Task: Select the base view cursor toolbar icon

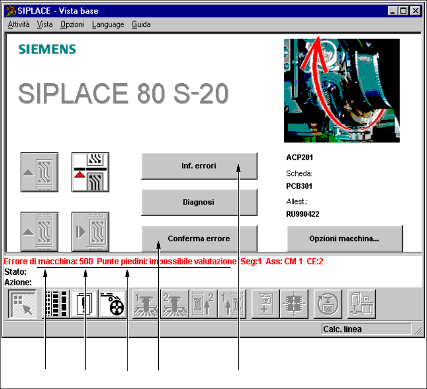Action: (22, 304)
